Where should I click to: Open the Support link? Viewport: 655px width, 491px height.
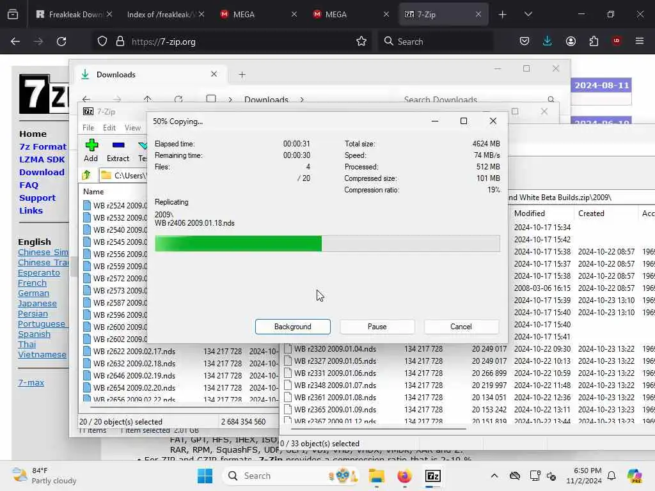[37, 198]
